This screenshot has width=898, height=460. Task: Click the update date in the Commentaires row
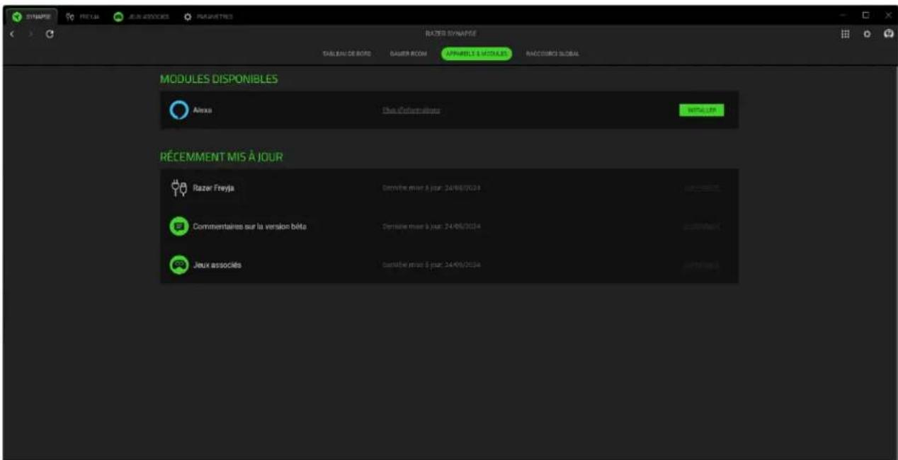431,226
